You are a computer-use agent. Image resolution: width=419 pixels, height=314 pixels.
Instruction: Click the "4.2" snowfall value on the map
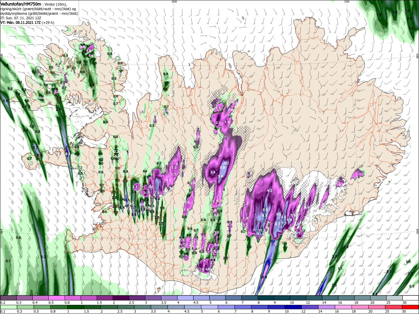(270, 190)
